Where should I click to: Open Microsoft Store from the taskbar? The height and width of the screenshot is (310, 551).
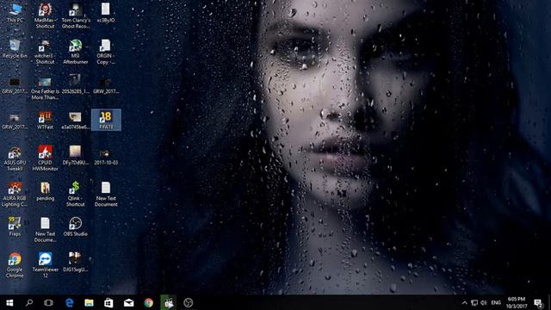(x=108, y=302)
